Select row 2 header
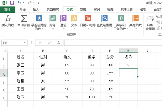162x107 pixels. pyautogui.click(x=4, y=65)
